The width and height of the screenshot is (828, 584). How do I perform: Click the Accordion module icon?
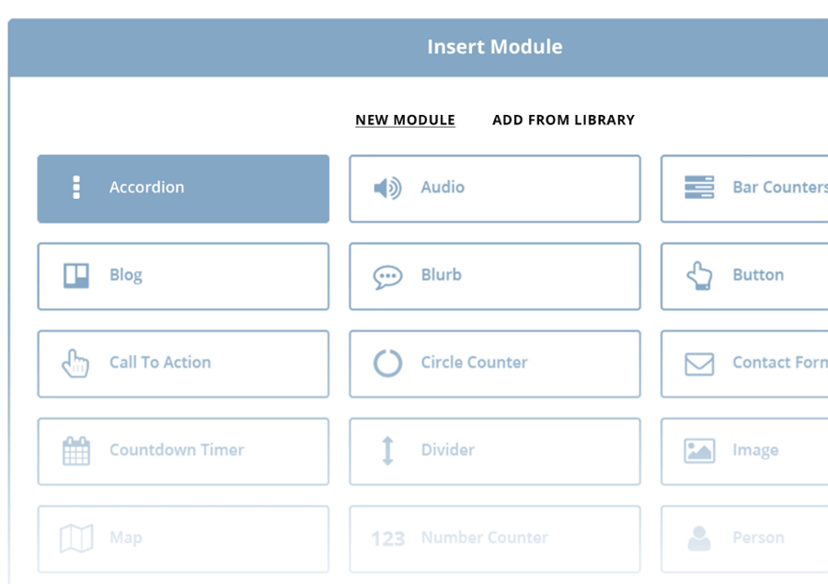pyautogui.click(x=76, y=188)
